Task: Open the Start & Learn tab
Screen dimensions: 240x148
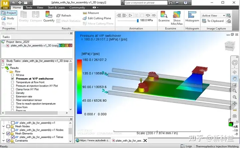Action: pos(56,8)
